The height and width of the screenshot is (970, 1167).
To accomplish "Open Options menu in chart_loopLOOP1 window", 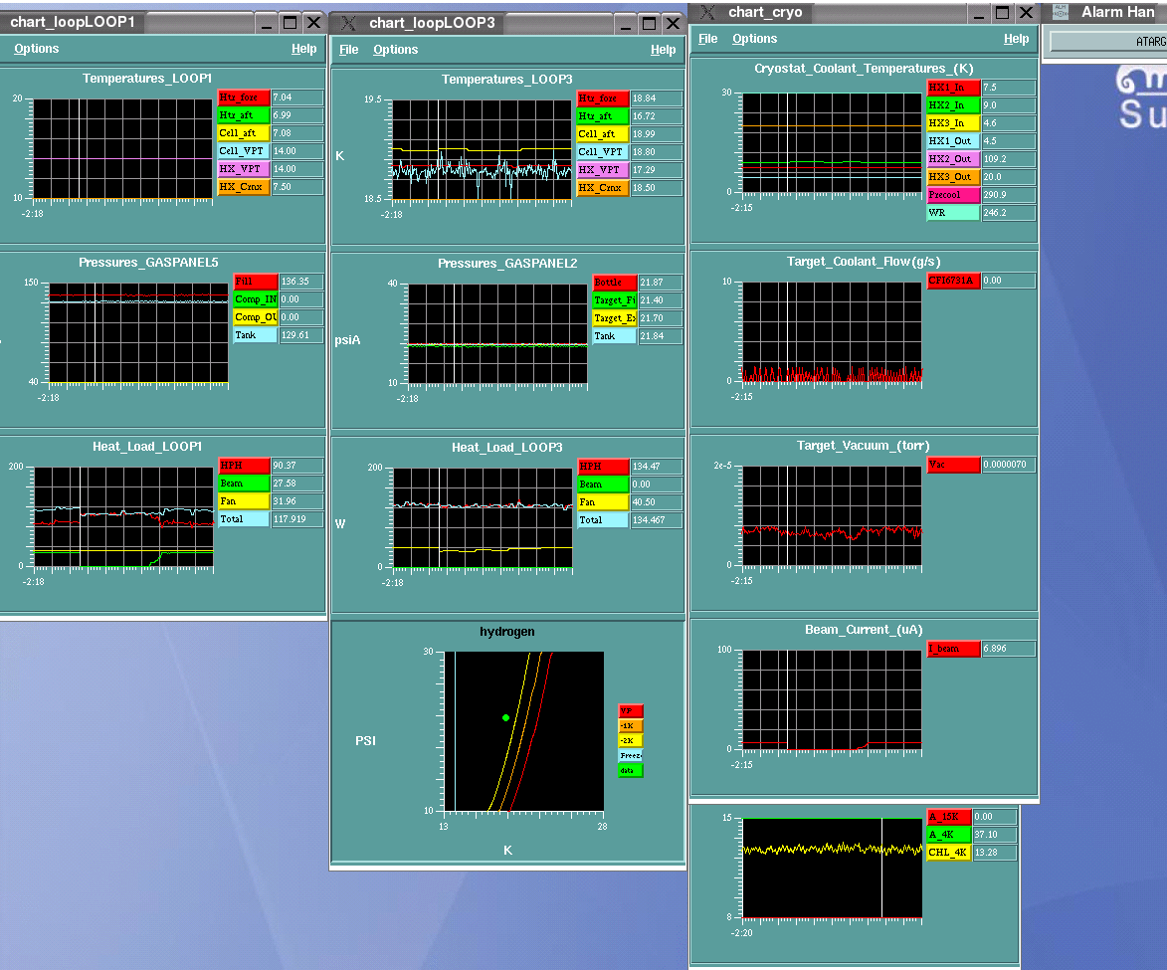I will point(36,49).
